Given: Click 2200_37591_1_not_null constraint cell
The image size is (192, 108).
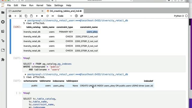Looking at the screenshot, I should pyautogui.click(x=87, y=37).
